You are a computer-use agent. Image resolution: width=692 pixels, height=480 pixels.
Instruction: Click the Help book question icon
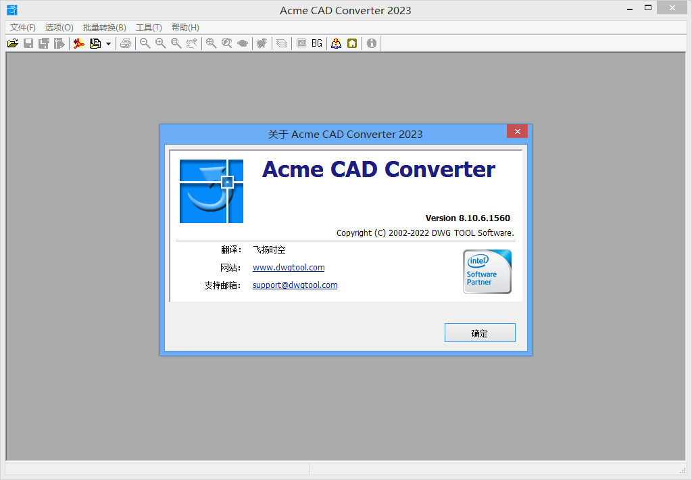point(337,43)
